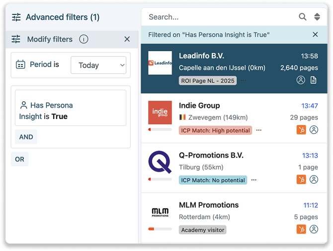Image resolution: width=333 pixels, height=251 pixels.
Task: Expand the more tags dots on Q-Promotions
Action: (254, 180)
